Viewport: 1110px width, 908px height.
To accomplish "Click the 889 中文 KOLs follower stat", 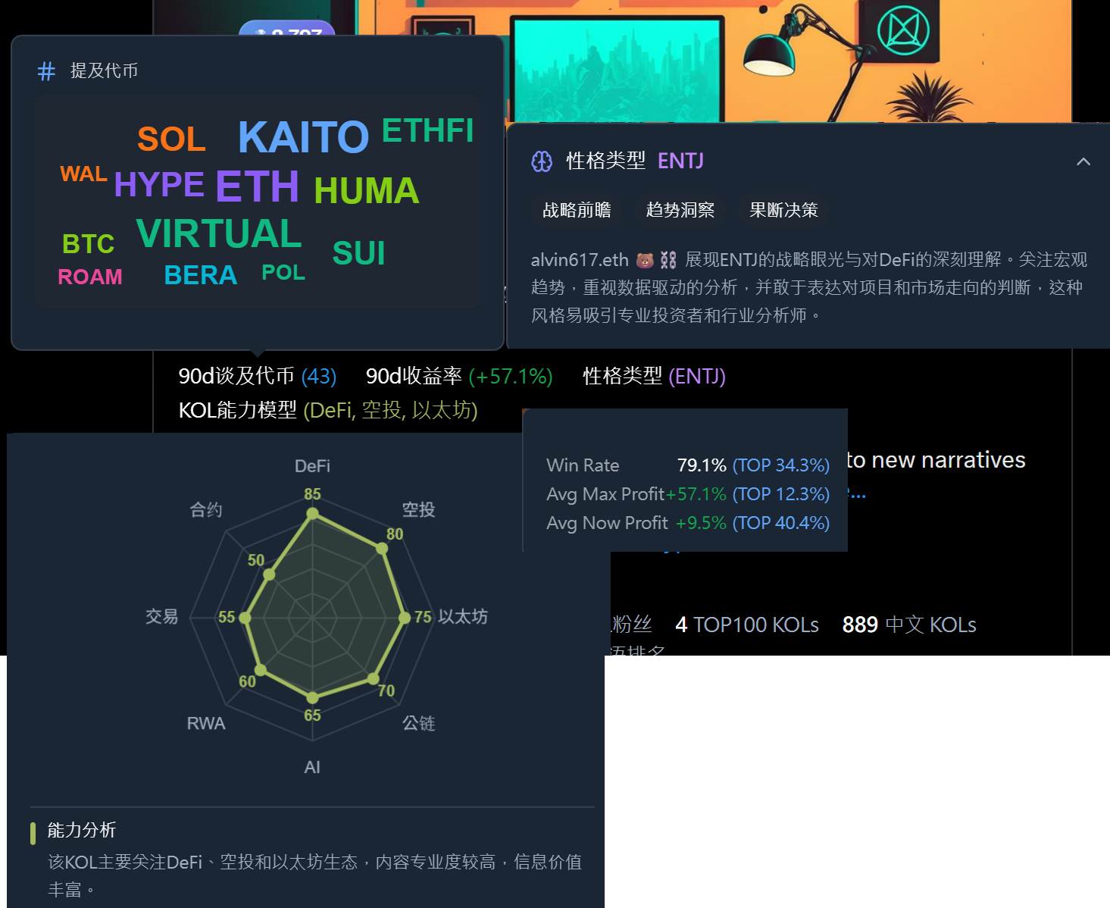I will point(909,625).
